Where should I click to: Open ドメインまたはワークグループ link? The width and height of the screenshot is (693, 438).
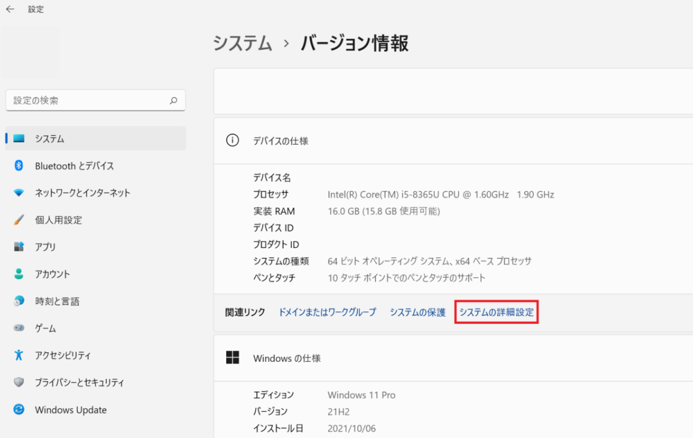pos(327,312)
